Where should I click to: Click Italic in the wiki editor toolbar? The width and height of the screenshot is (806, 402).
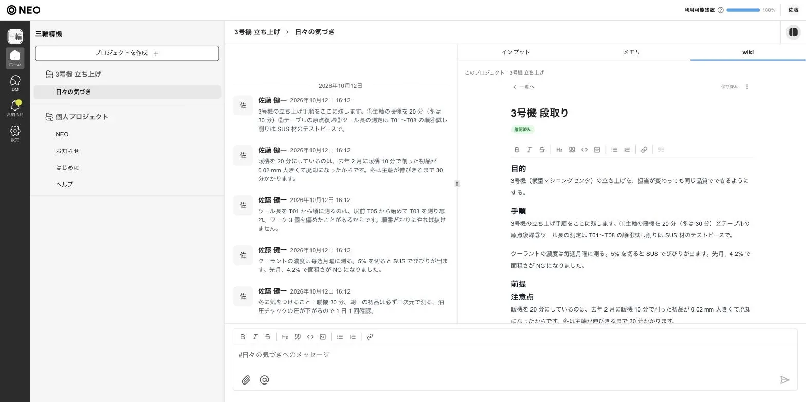coord(529,150)
